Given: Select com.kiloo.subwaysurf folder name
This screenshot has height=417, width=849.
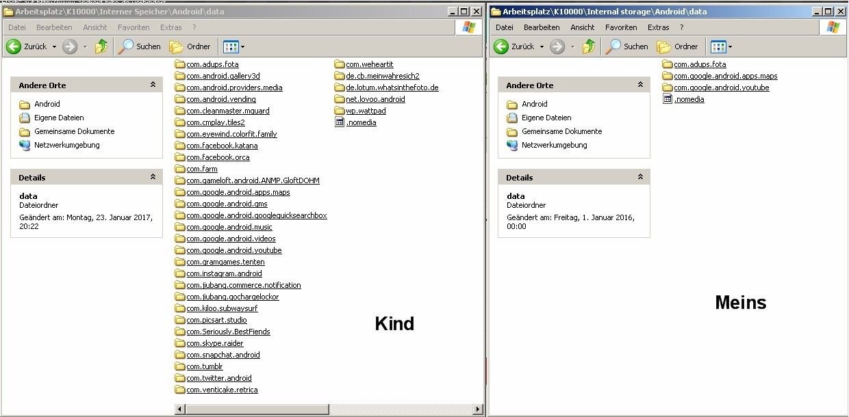Looking at the screenshot, I should (222, 308).
